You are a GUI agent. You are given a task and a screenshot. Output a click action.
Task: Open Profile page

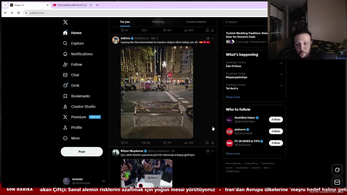point(73,128)
